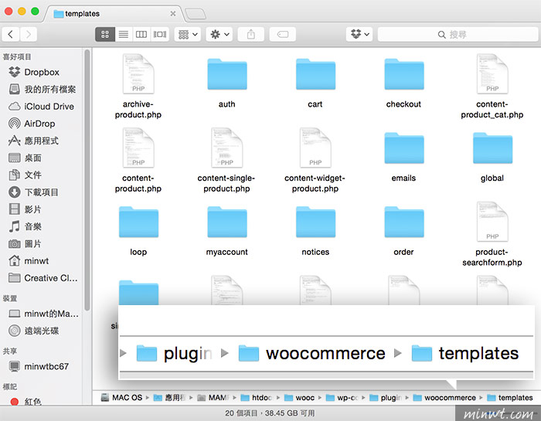
Task: Select content-product.php file
Action: [138, 161]
